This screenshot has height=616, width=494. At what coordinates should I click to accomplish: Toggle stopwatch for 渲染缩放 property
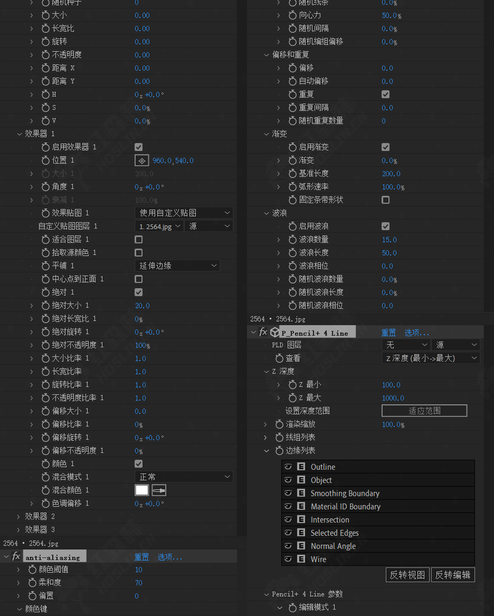279,424
